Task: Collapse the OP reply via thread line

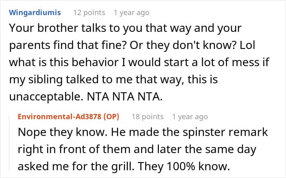Action: point(9,143)
